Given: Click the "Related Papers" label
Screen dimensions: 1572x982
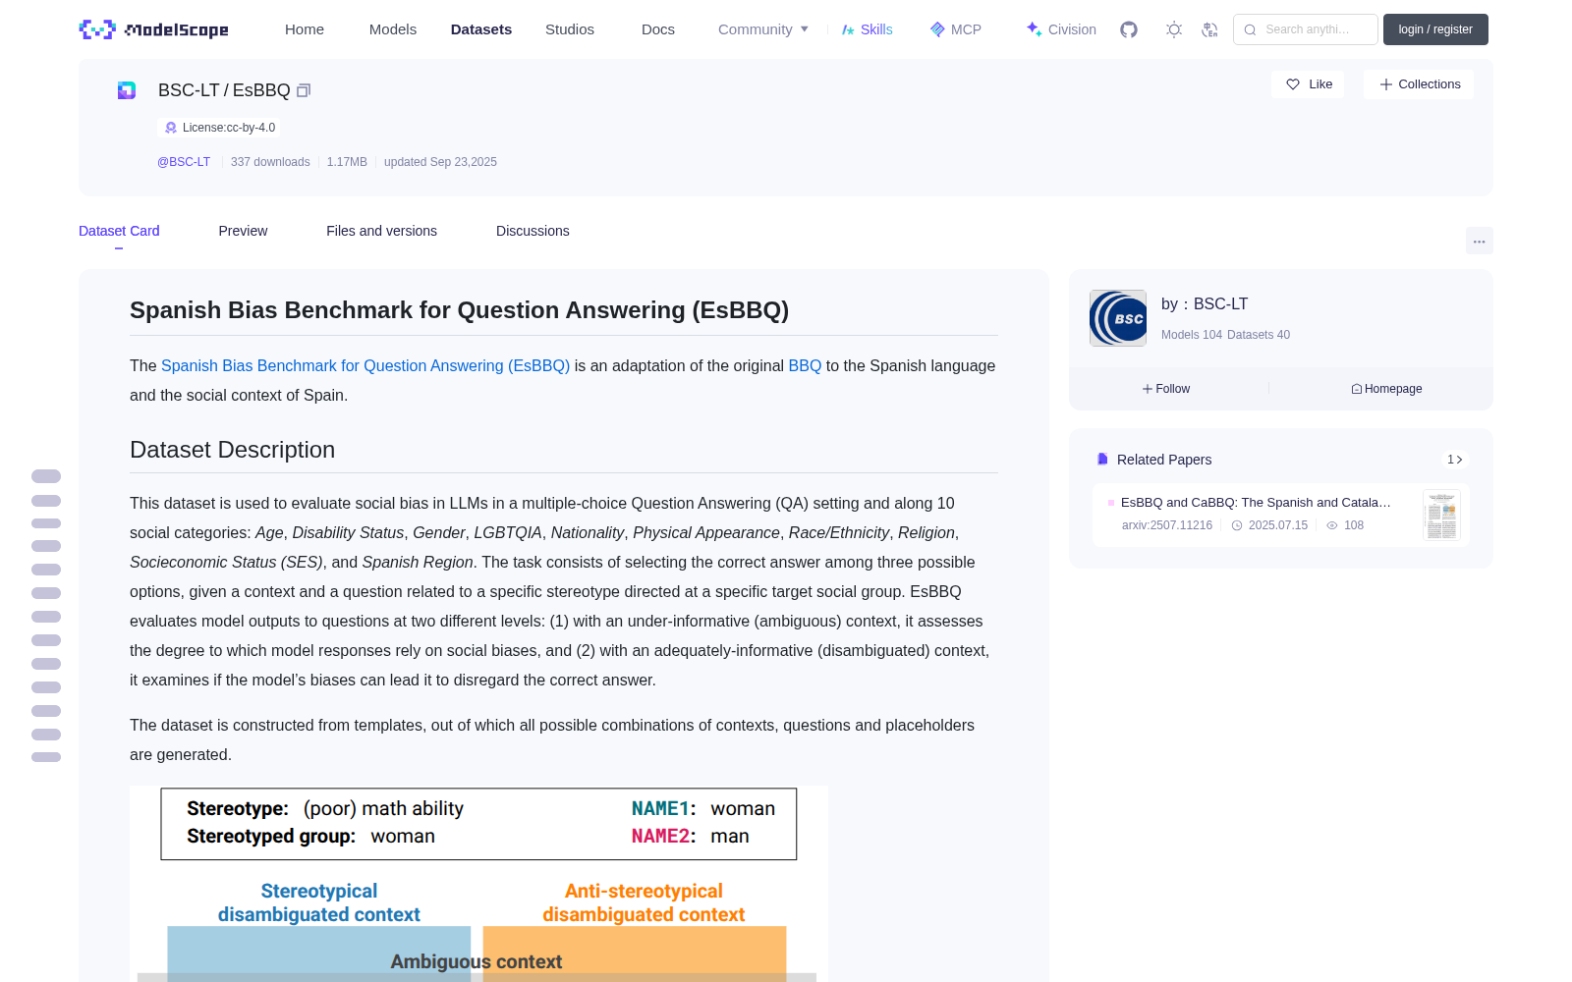Looking at the screenshot, I should (x=1164, y=460).
